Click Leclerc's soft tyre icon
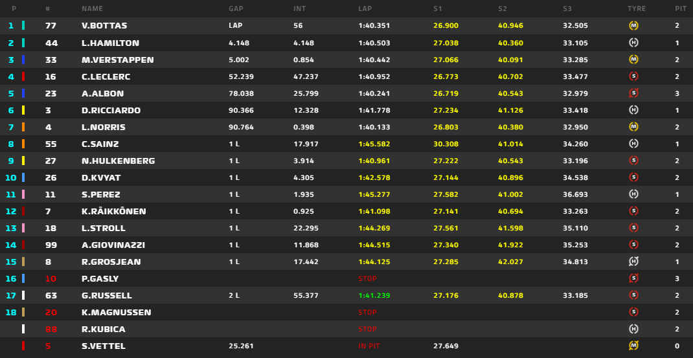 (633, 76)
